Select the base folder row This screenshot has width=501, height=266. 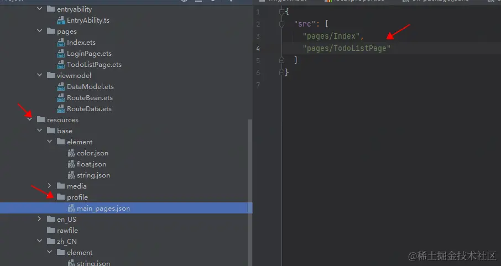pos(126,131)
